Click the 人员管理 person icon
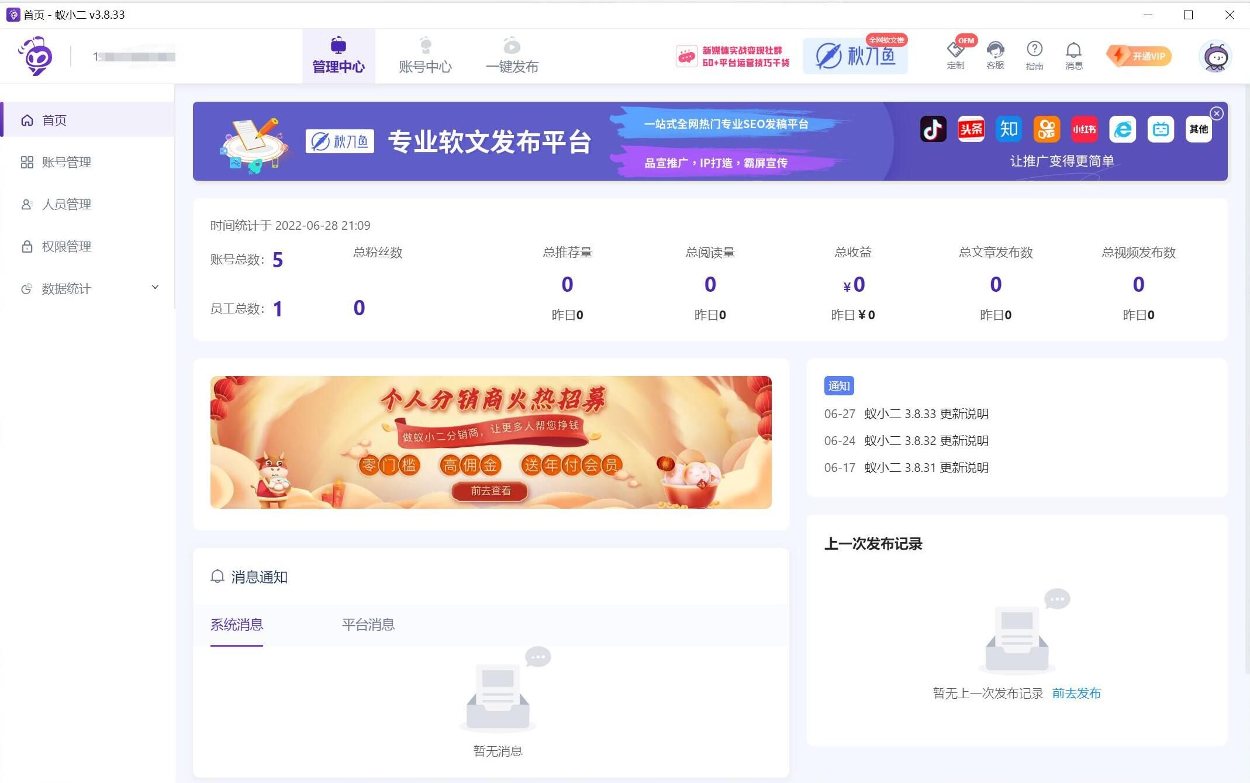This screenshot has height=783, width=1250. click(27, 204)
